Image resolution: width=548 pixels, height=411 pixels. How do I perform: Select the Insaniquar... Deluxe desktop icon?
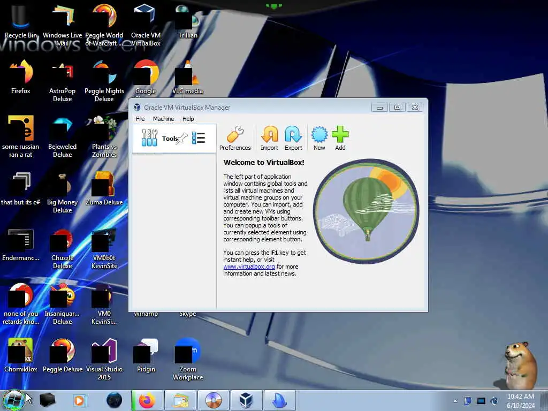click(x=62, y=303)
